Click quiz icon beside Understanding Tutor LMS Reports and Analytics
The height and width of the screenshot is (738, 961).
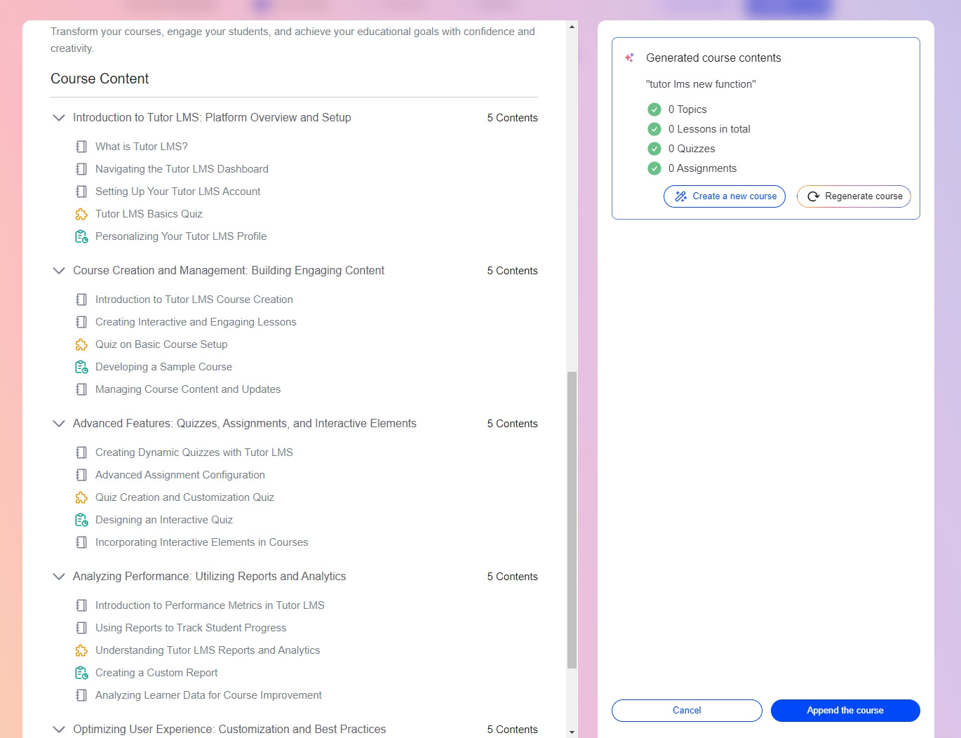(81, 650)
